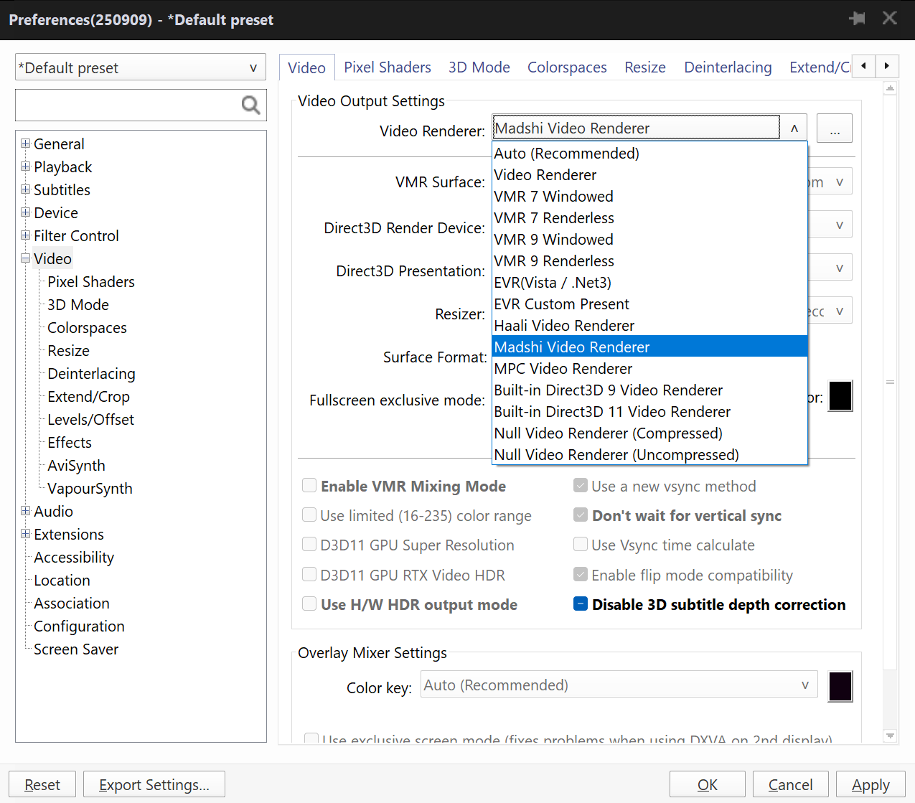
Task: Enable Use H/W HDR output mode
Action: pyautogui.click(x=309, y=604)
